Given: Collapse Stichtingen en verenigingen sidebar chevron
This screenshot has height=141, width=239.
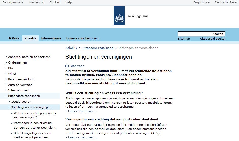Looking at the screenshot, I should coord(9,107).
